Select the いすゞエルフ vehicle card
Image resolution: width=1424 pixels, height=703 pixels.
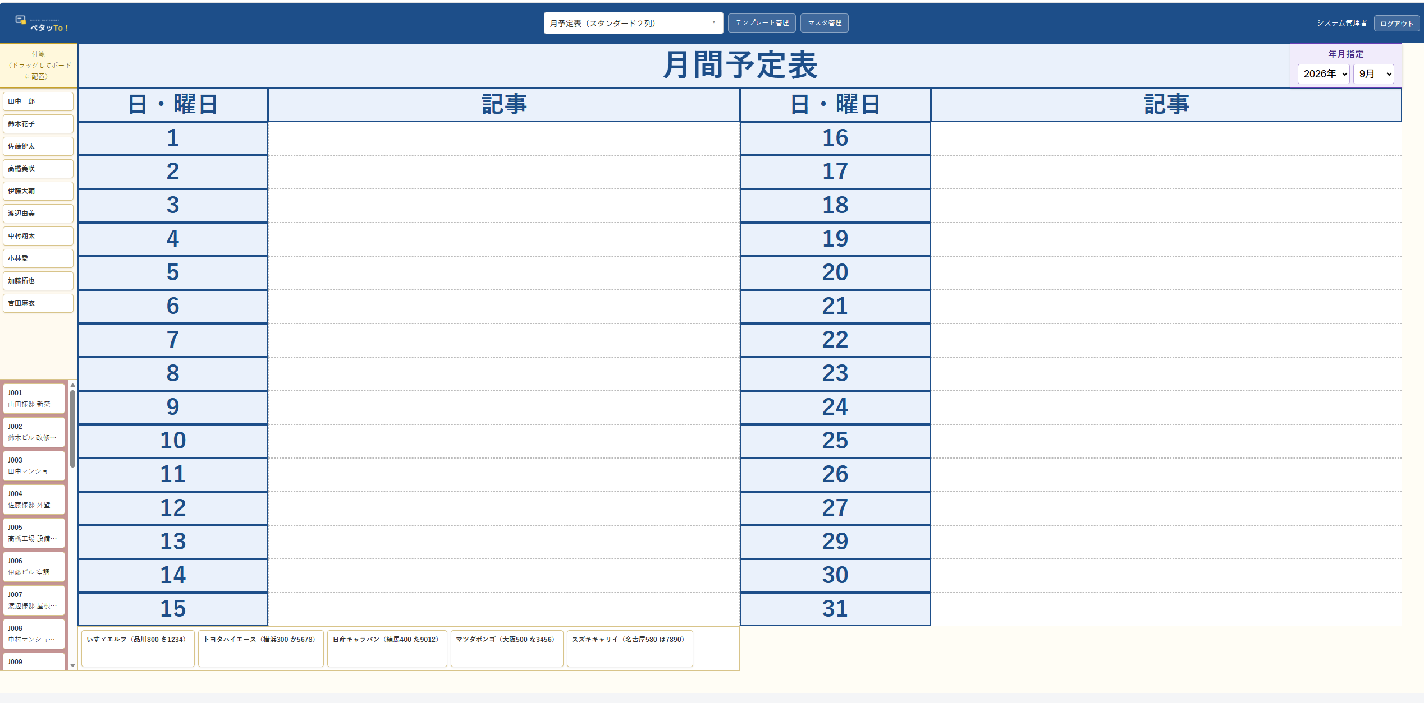click(x=138, y=649)
